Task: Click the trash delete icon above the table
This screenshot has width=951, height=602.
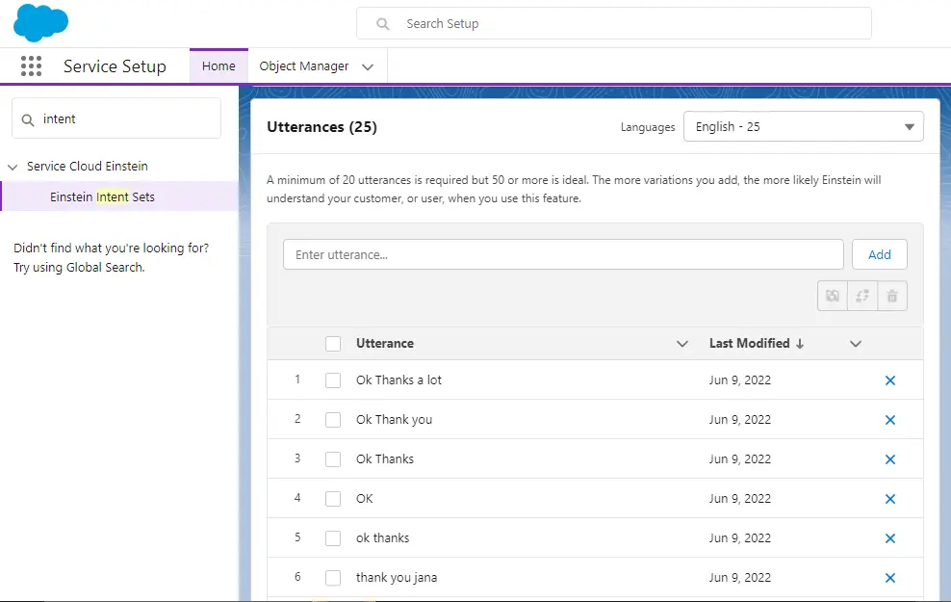Action: 892,296
